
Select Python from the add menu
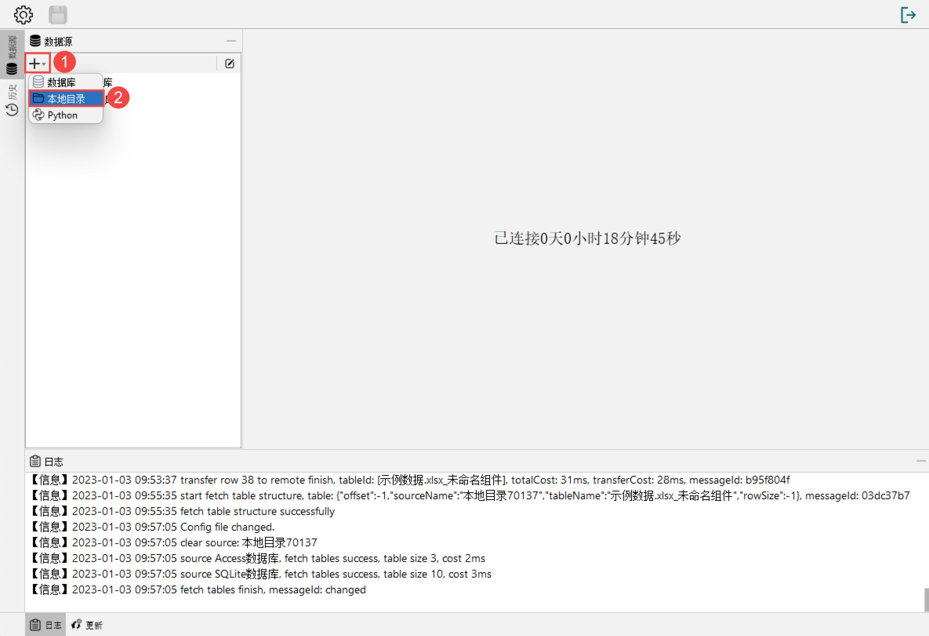[62, 115]
